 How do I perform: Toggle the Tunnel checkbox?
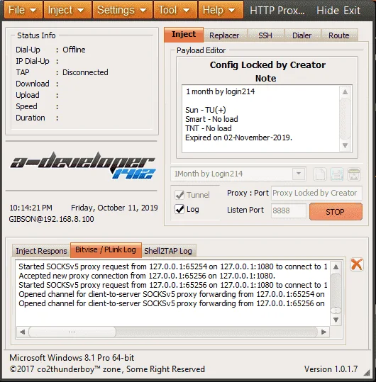pos(179,195)
